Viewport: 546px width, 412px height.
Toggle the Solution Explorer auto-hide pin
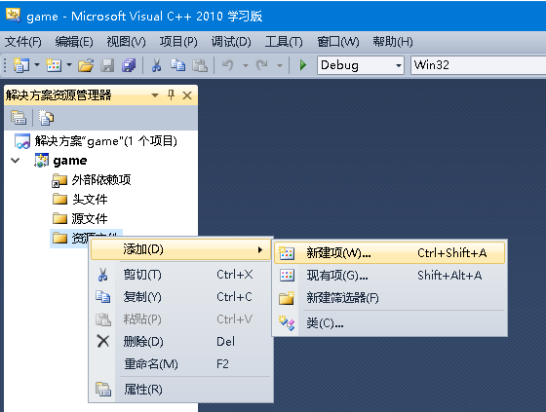click(171, 95)
